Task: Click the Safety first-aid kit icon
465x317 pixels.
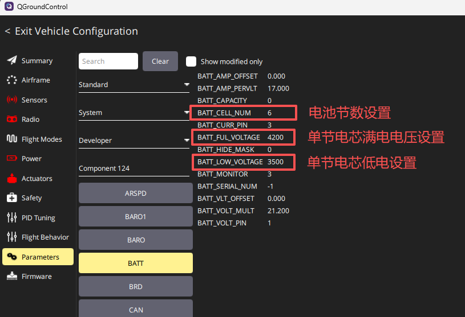Action: pos(11,198)
